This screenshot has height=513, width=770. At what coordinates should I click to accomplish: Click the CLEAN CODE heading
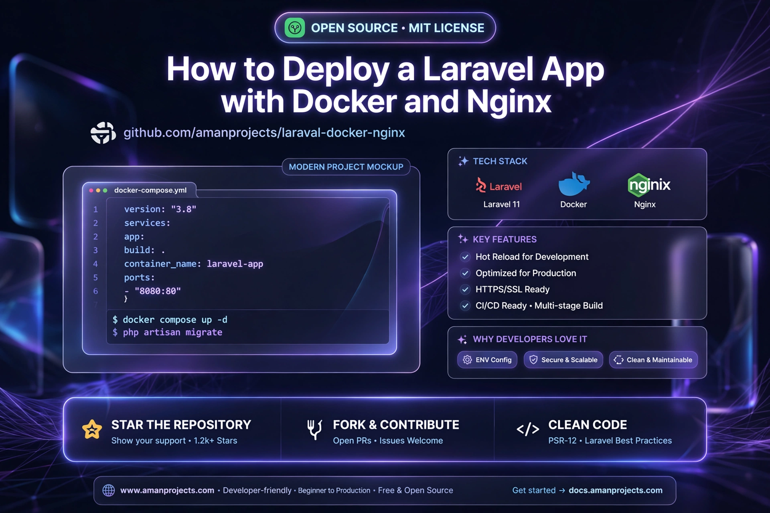[588, 425]
